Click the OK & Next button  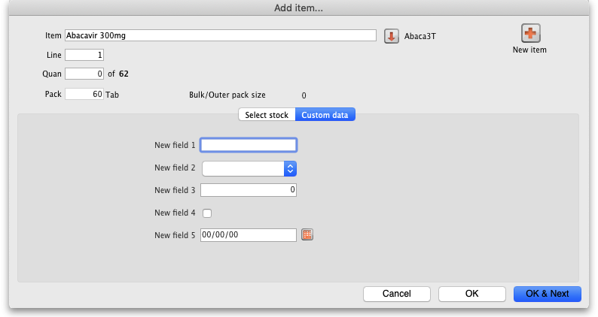pos(547,294)
